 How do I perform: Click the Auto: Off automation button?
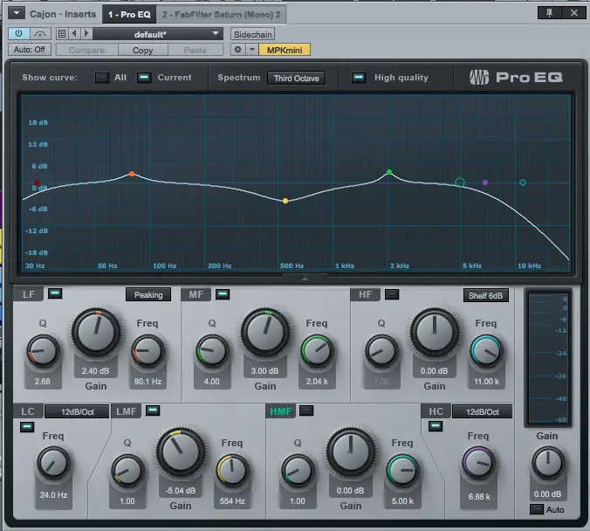pyautogui.click(x=30, y=49)
